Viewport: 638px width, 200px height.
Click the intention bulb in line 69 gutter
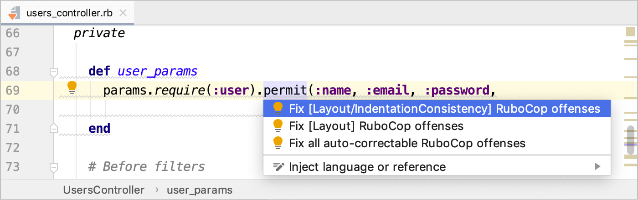click(x=72, y=87)
